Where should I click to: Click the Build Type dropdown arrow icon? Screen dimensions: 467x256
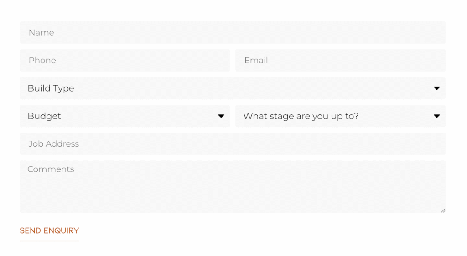point(436,88)
